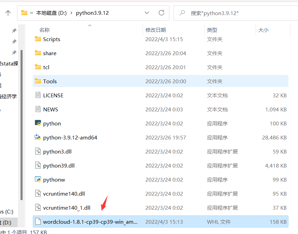
Task: Click the third pin icon in sidebar
Action: point(14,52)
